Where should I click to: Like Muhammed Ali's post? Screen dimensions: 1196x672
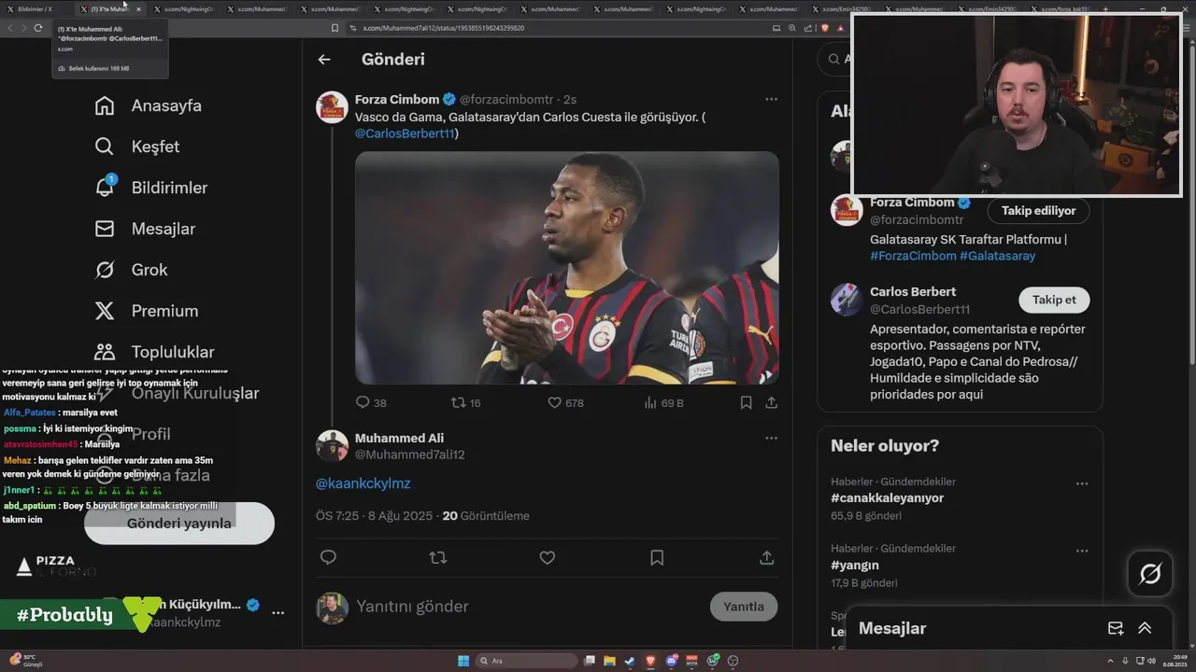(x=548, y=557)
